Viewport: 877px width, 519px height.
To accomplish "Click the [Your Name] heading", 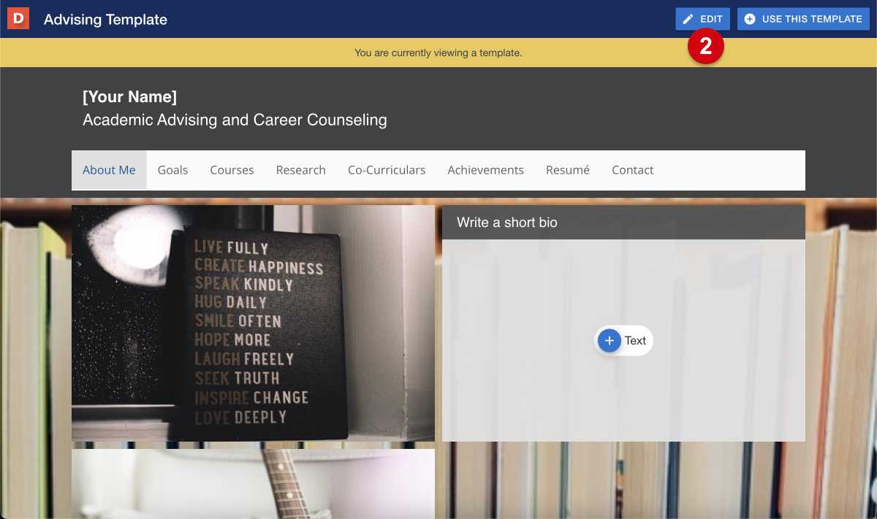I will coord(129,97).
